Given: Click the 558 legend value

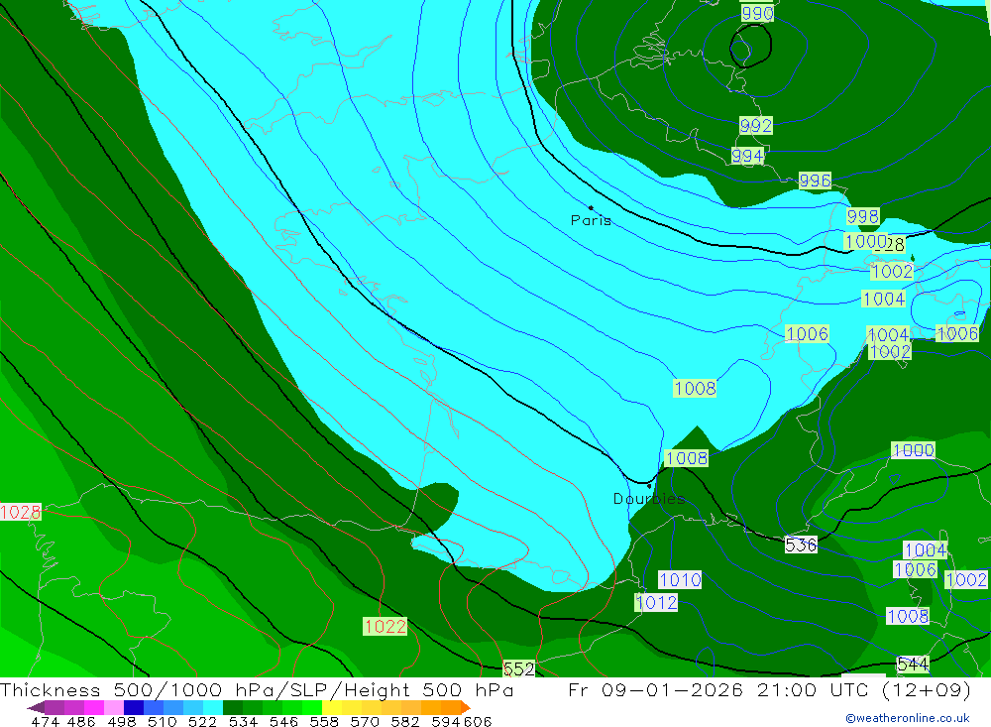Looking at the screenshot, I should coord(324,721).
